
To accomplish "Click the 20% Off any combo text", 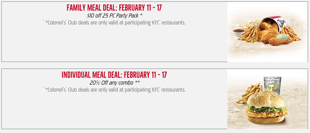I will 115,83.
